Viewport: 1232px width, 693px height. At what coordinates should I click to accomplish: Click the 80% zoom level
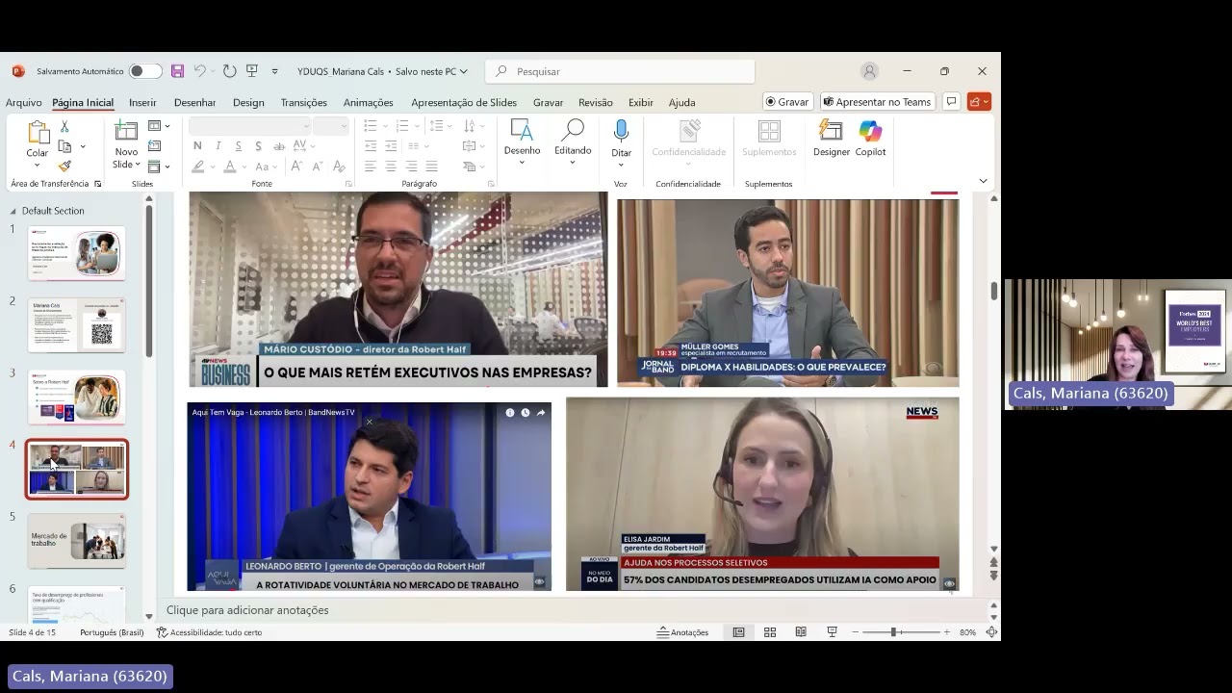(x=967, y=632)
